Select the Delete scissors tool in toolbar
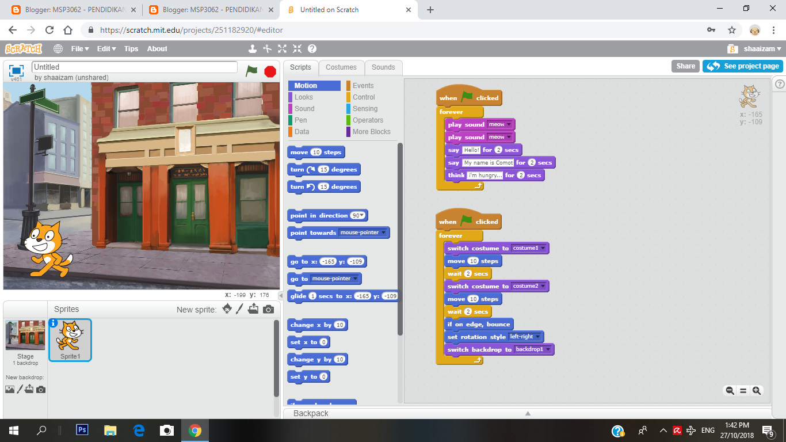The image size is (786, 442). pos(267,49)
